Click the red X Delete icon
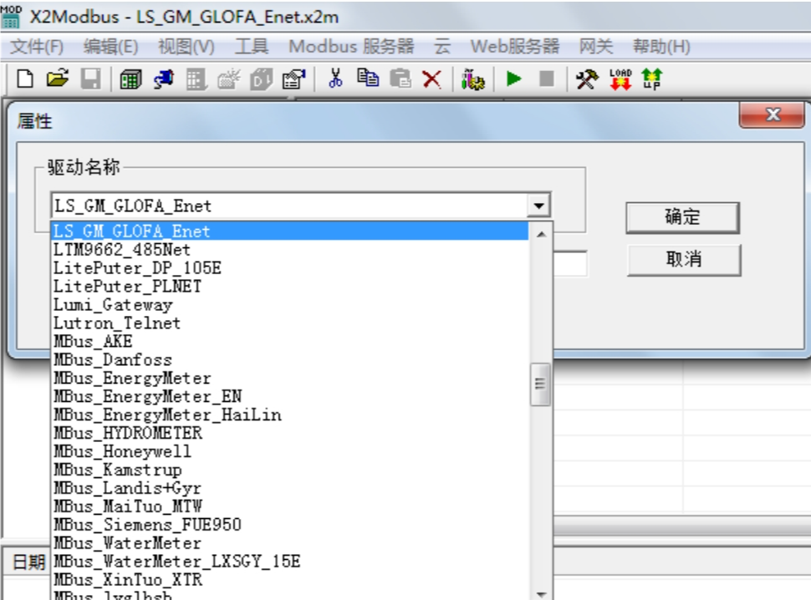This screenshot has height=600, width=811. (x=432, y=79)
